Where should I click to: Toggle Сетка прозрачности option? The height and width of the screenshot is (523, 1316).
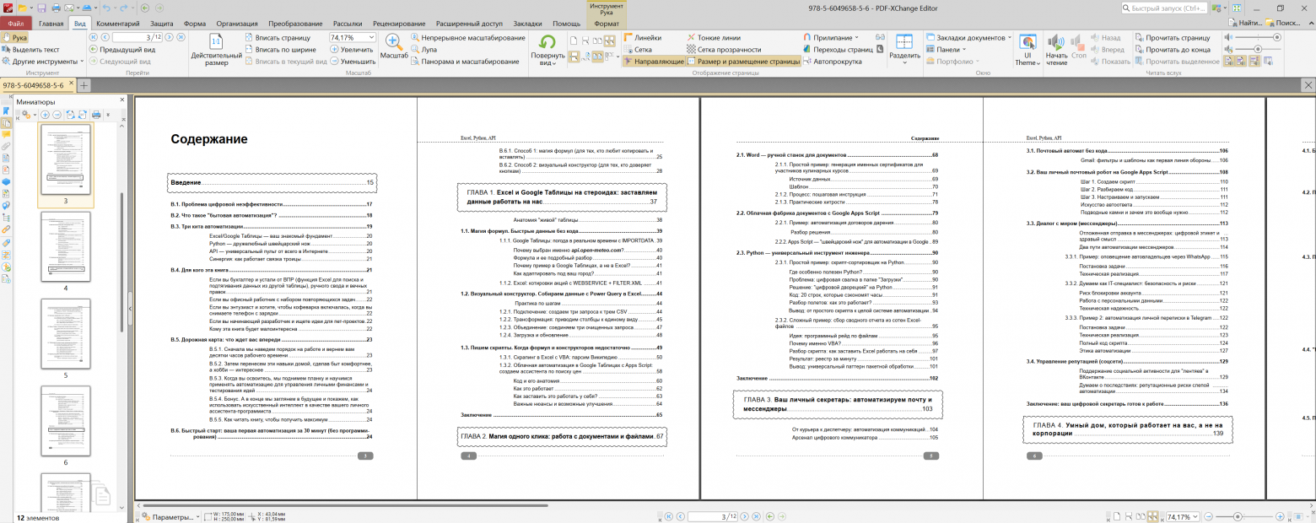tap(724, 50)
